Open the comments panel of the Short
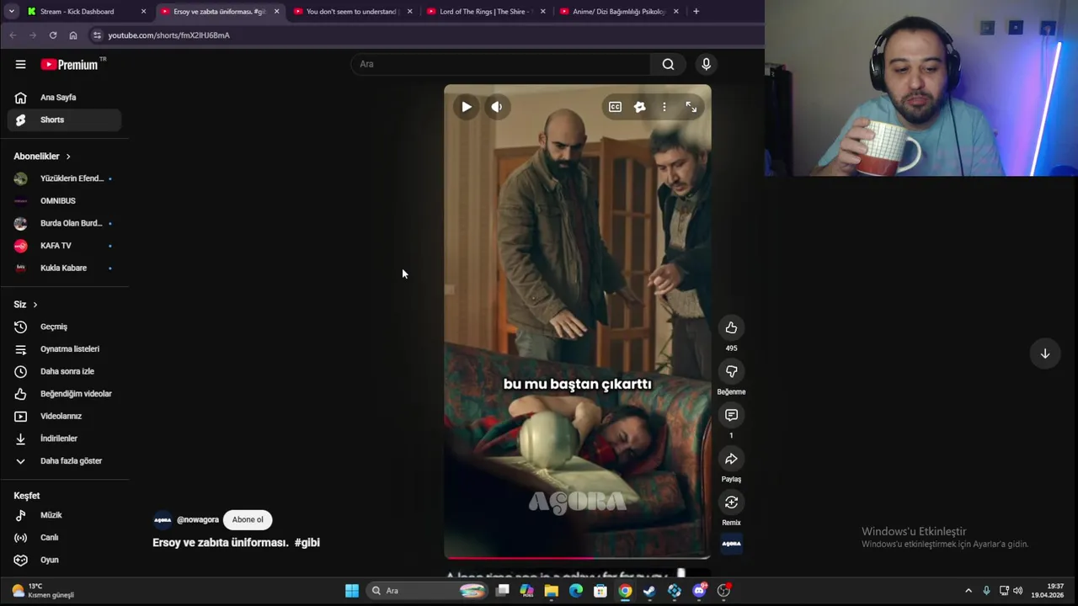This screenshot has height=606, width=1078. (x=731, y=415)
